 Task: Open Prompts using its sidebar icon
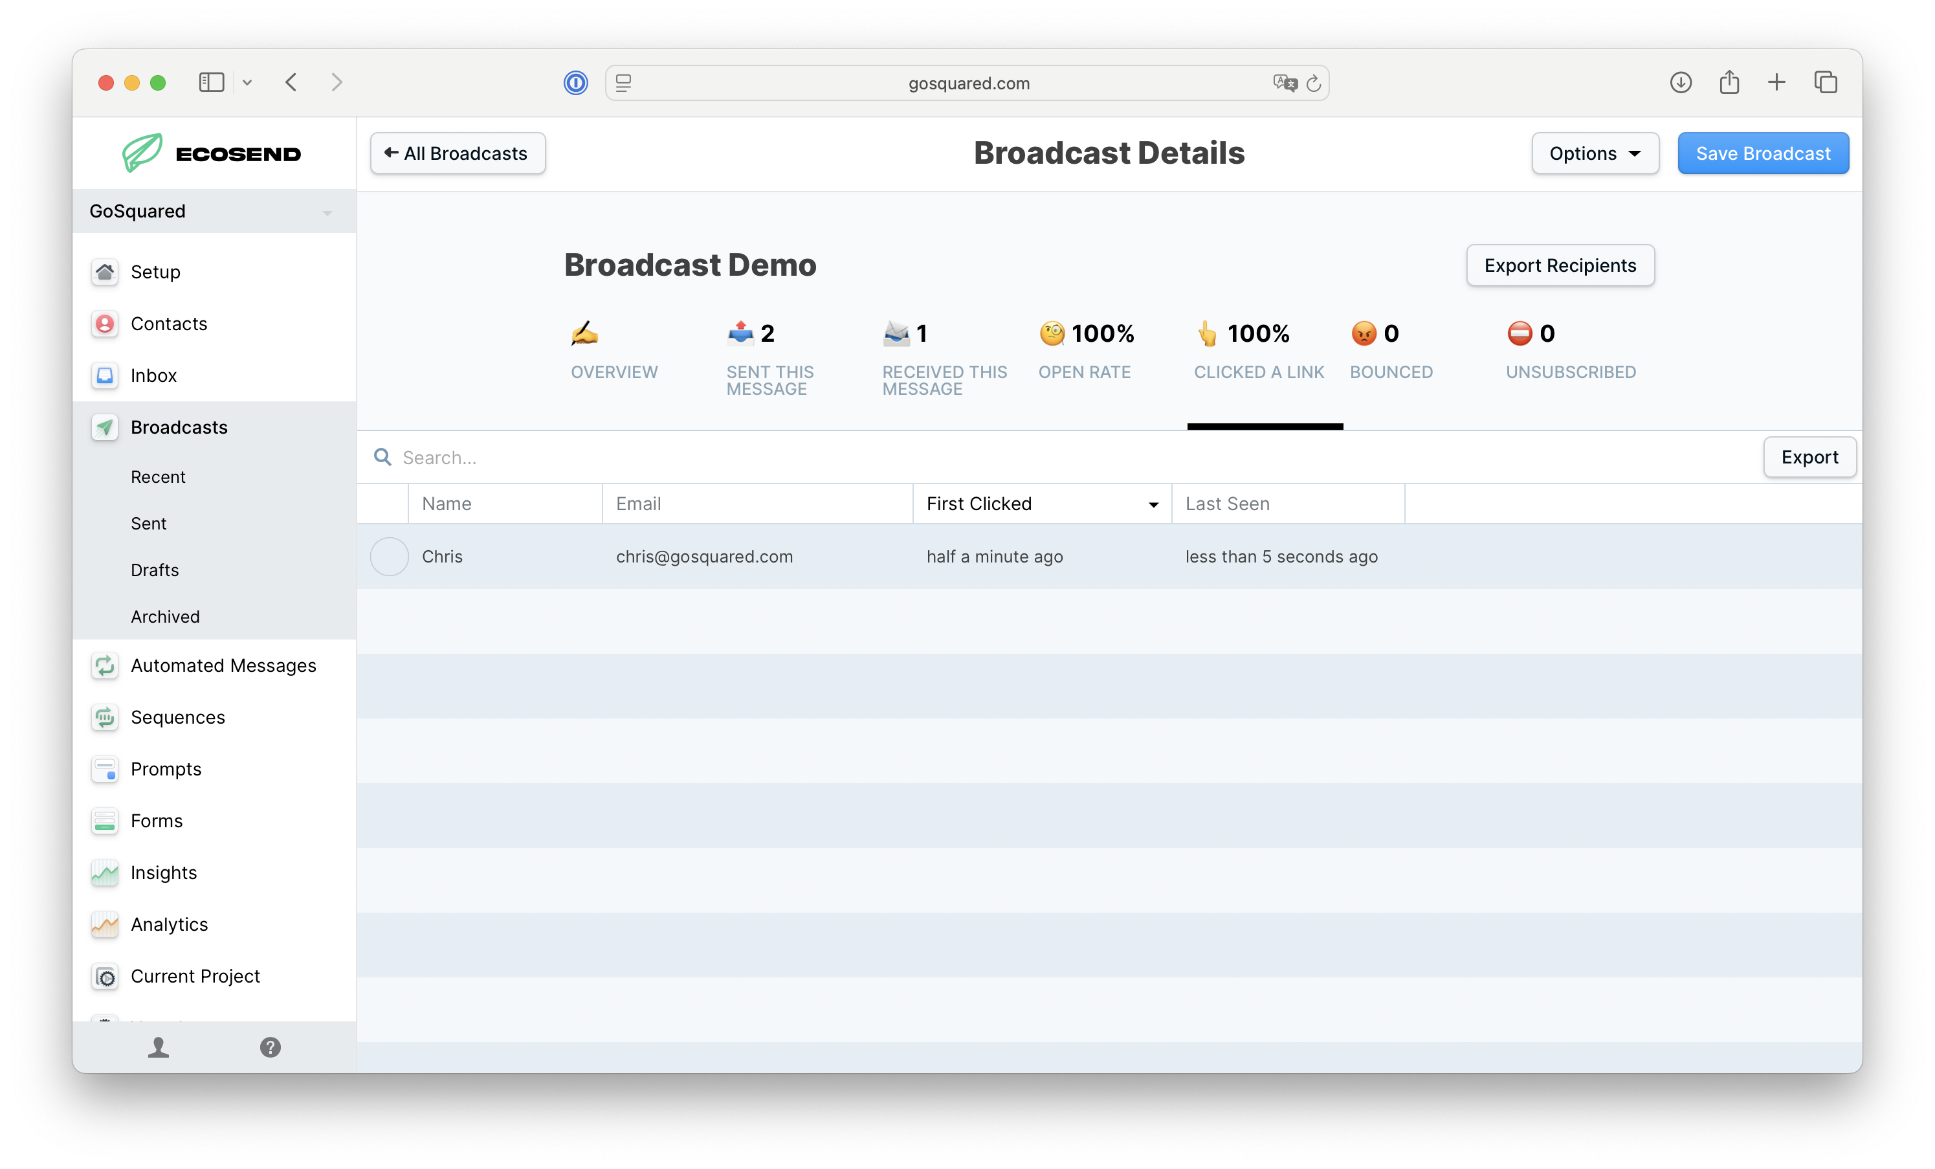pyautogui.click(x=105, y=769)
